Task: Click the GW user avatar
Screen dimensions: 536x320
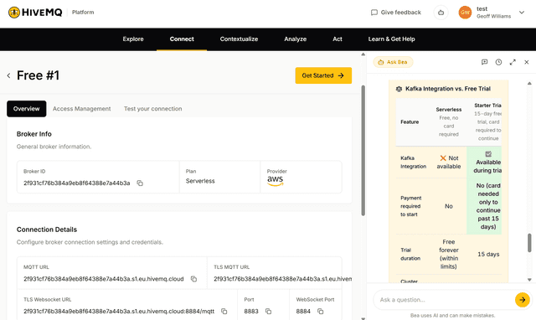Action: [x=465, y=13]
